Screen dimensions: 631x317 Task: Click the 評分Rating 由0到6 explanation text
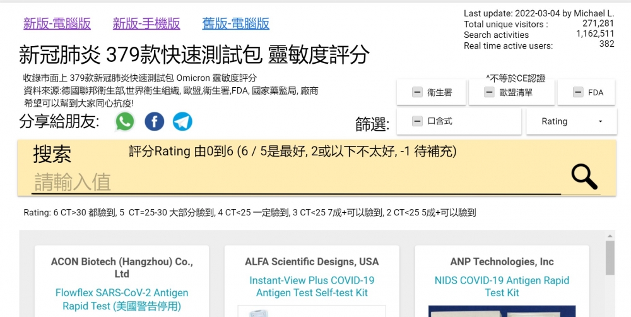click(x=293, y=152)
